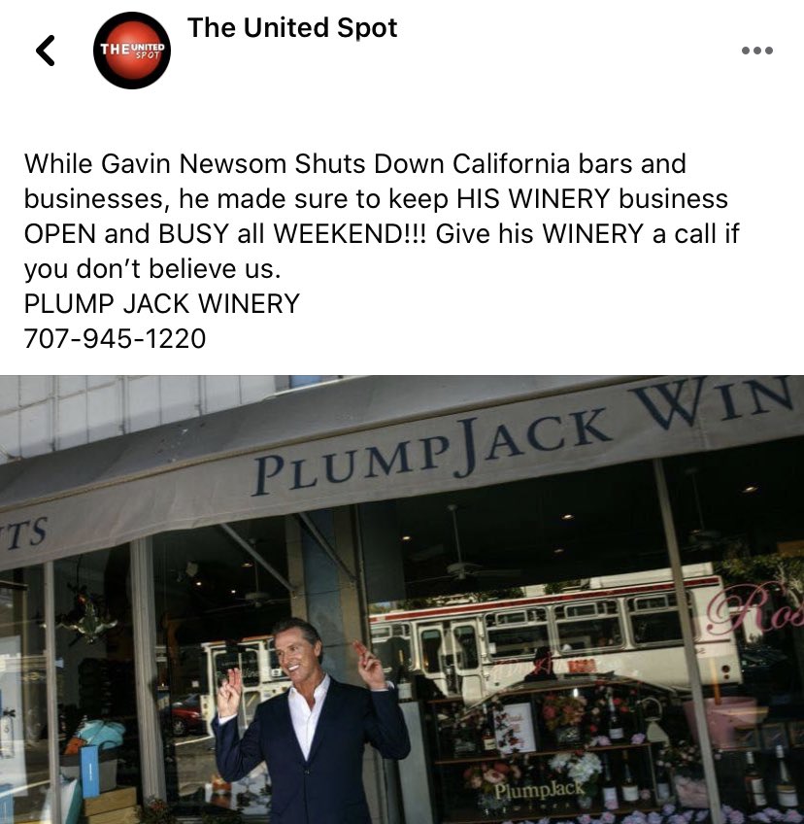This screenshot has height=824, width=804.
Task: Tap the phone number 707-945-1220
Action: click(115, 338)
